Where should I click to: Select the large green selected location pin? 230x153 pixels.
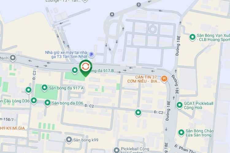pos(86,68)
